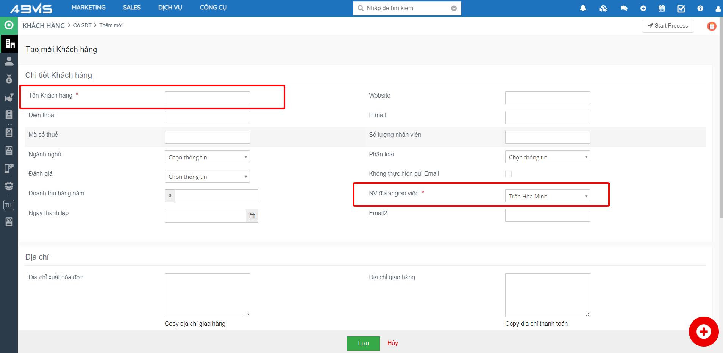Open the tasks checkmark icon in header
Image resolution: width=723 pixels, height=353 pixels.
tap(681, 8)
